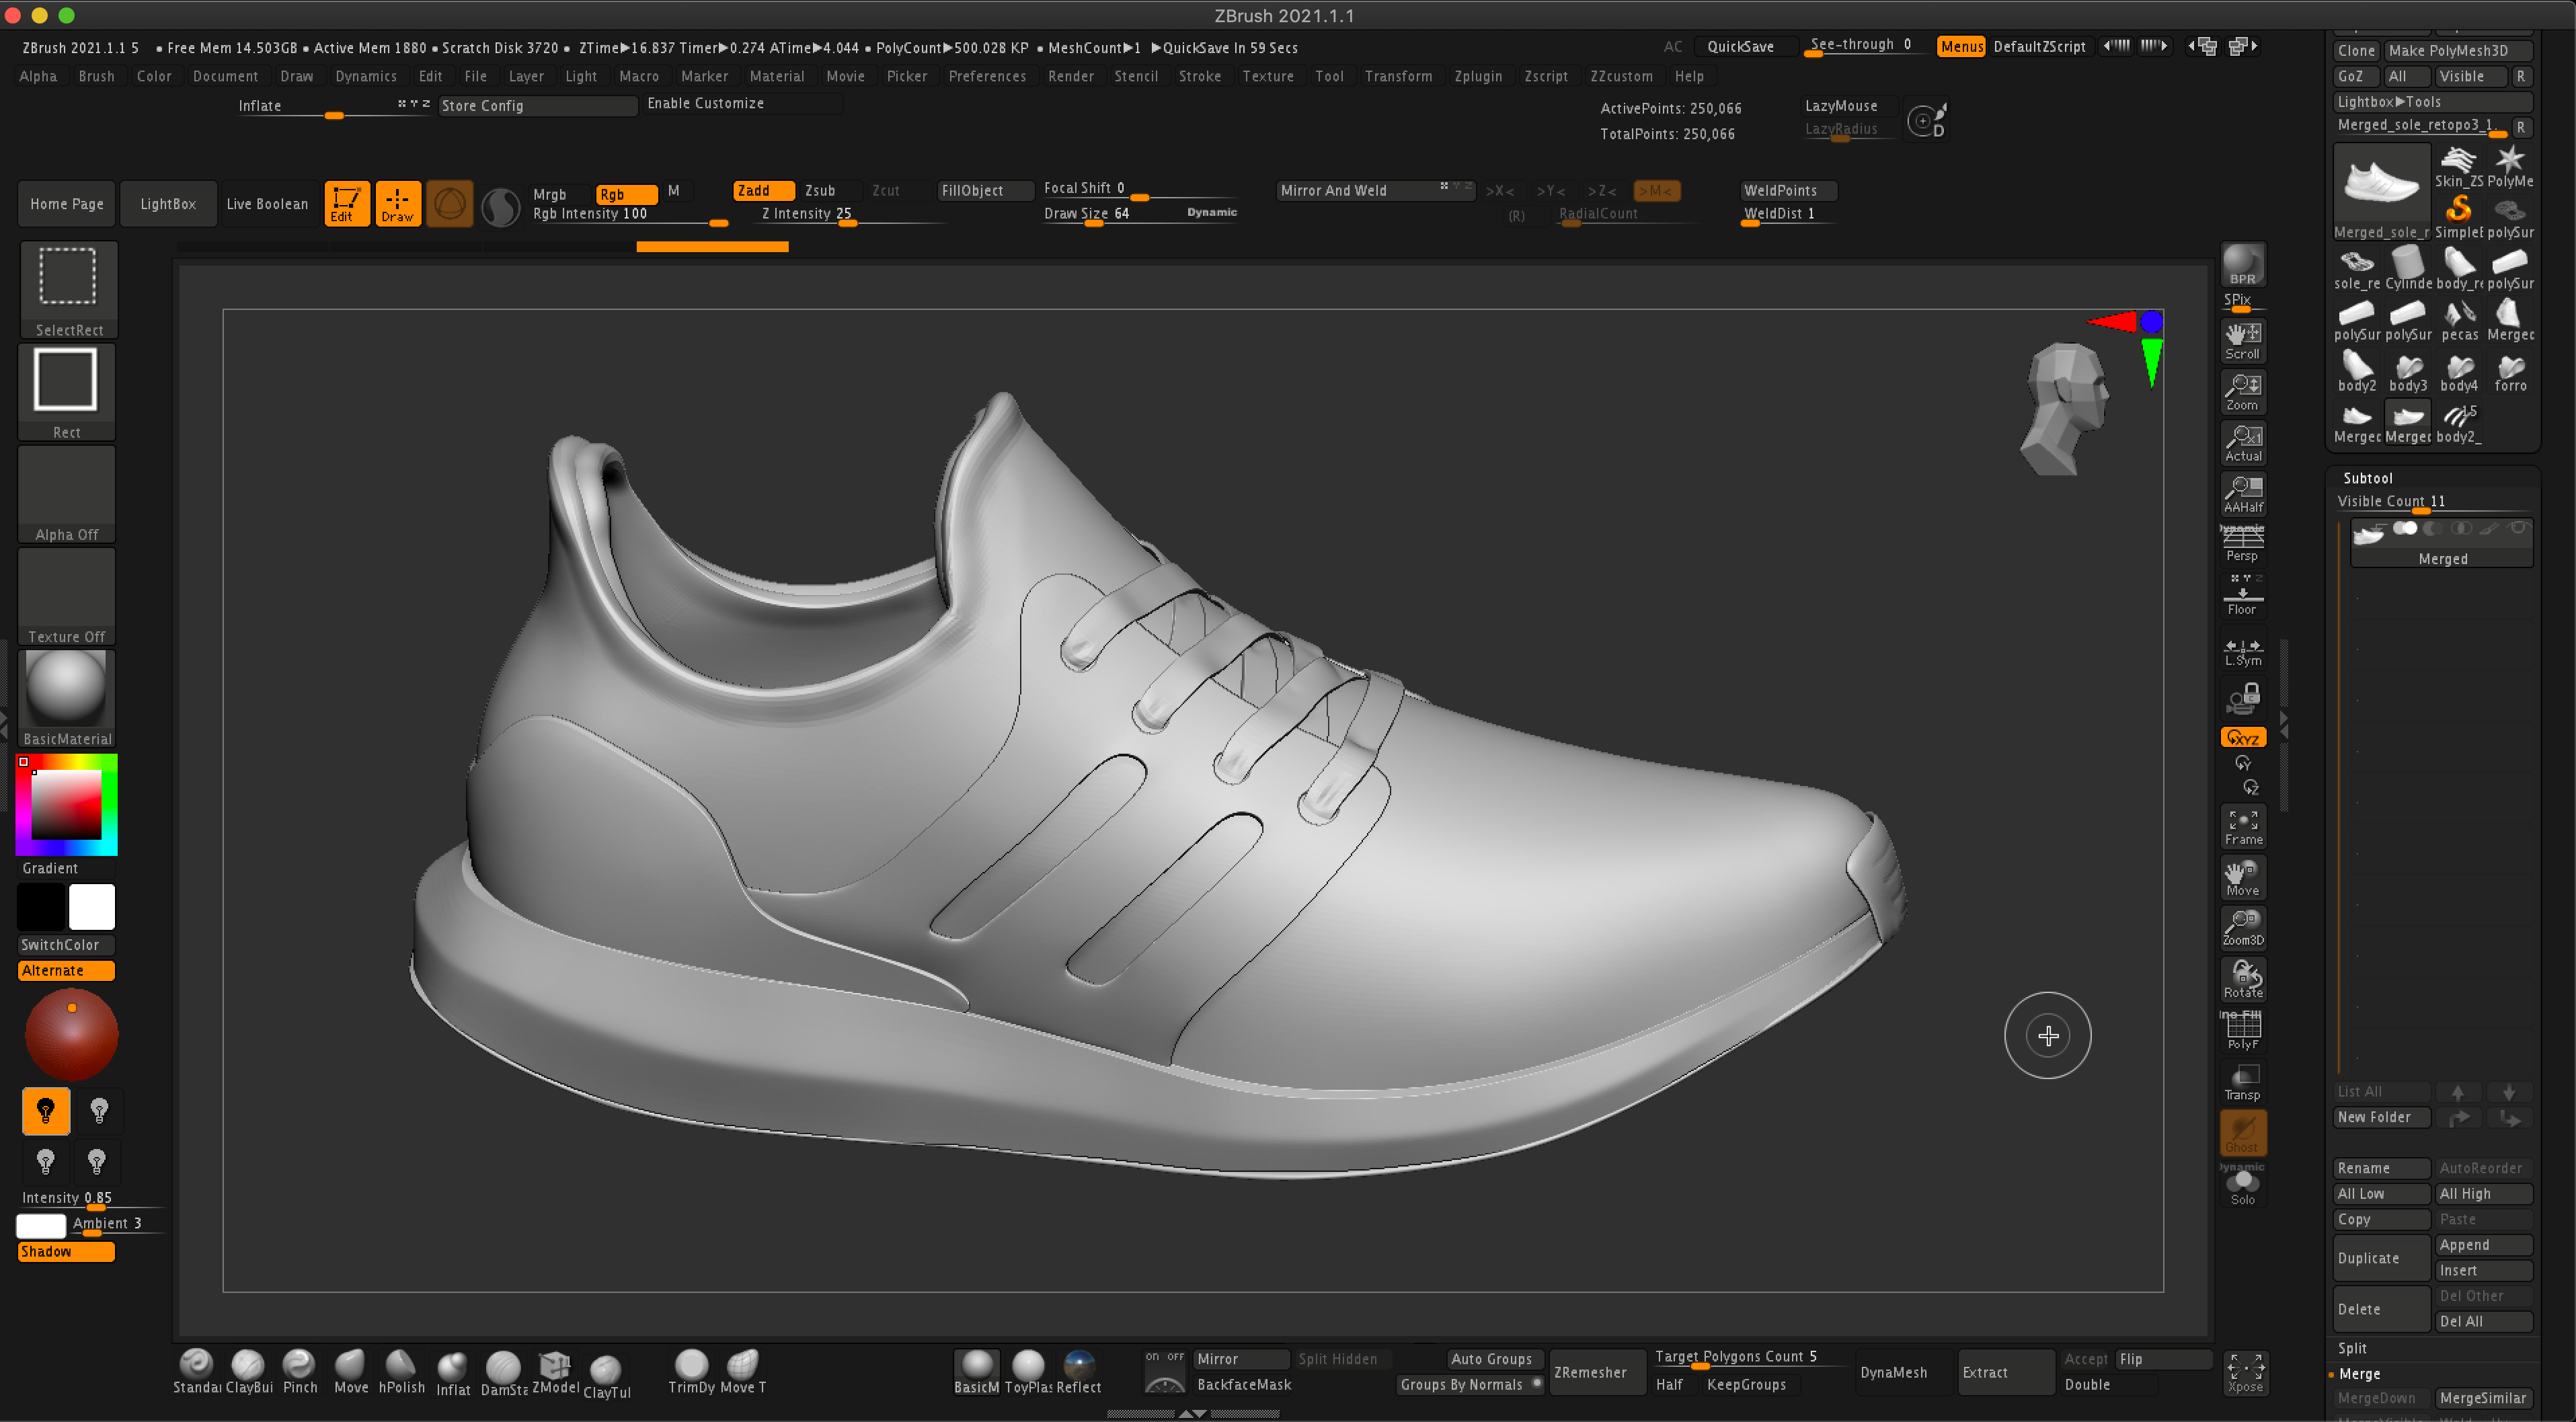Open the BasicMaterial picker

pos(67,699)
